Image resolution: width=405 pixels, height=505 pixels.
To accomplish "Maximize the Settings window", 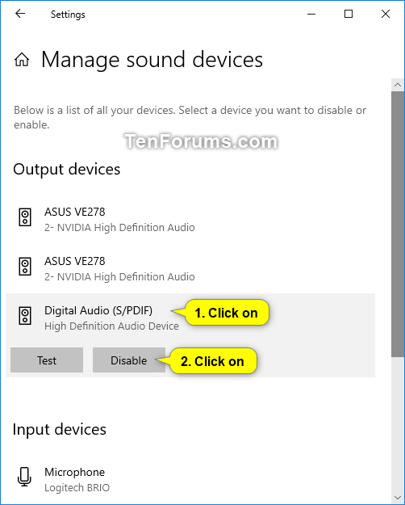I will (349, 14).
